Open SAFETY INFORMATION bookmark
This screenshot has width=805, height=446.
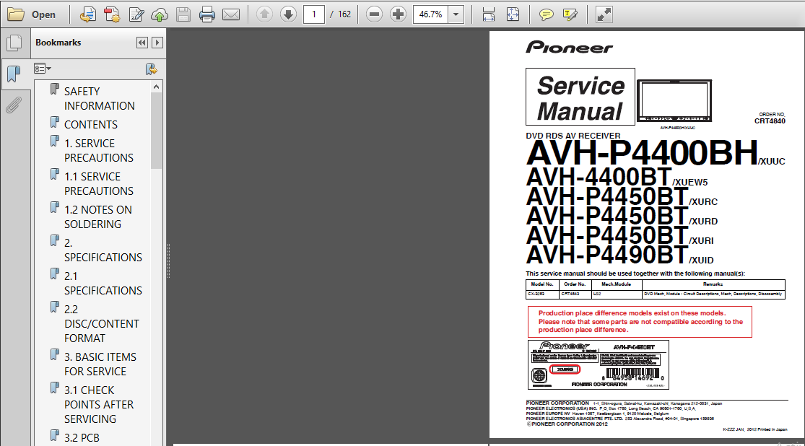pos(99,99)
